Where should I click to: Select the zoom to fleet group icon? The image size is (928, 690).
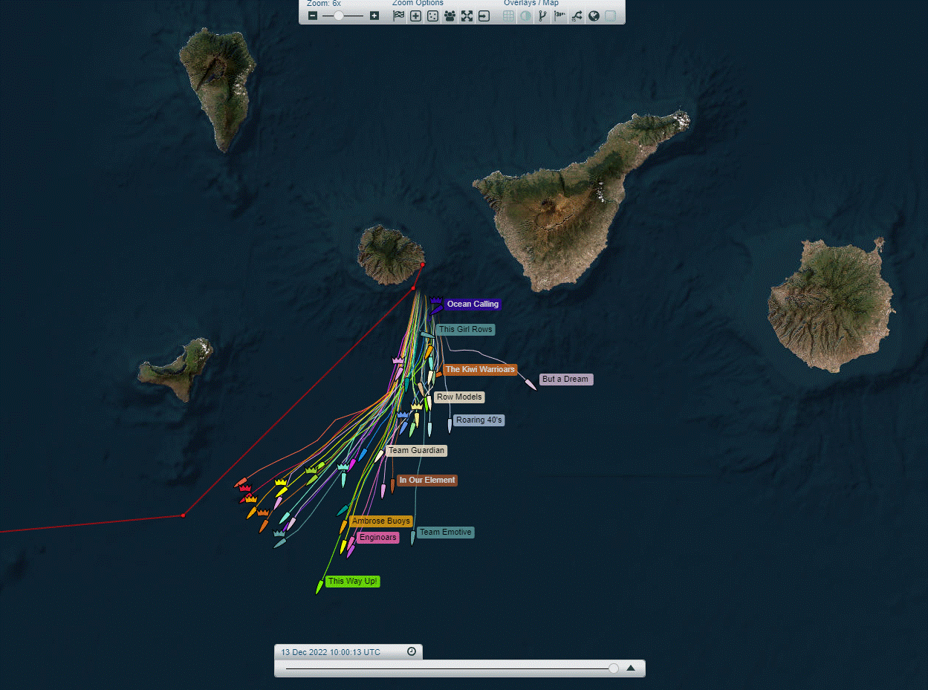[x=450, y=16]
